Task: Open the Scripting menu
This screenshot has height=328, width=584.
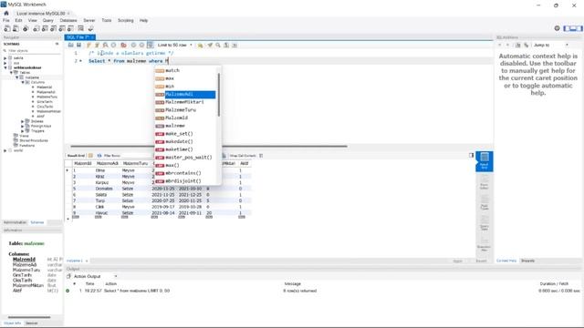Action: 126,20
